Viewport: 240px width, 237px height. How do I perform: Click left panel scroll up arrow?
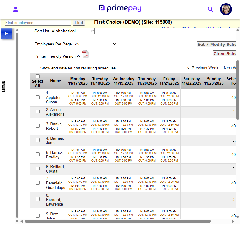(17, 30)
